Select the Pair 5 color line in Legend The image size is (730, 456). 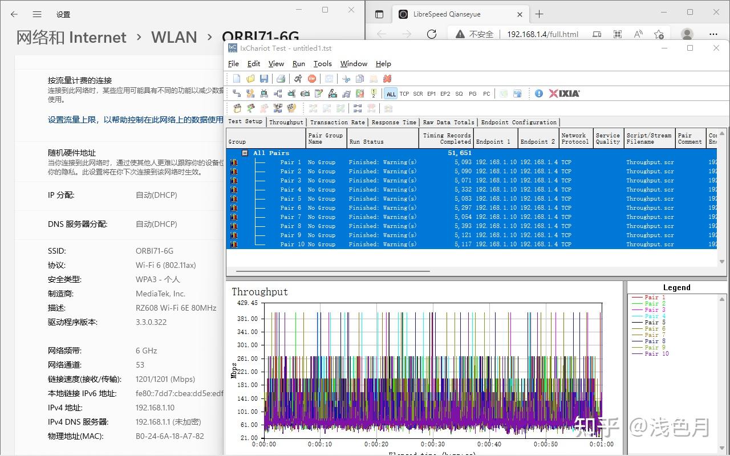[653, 322]
